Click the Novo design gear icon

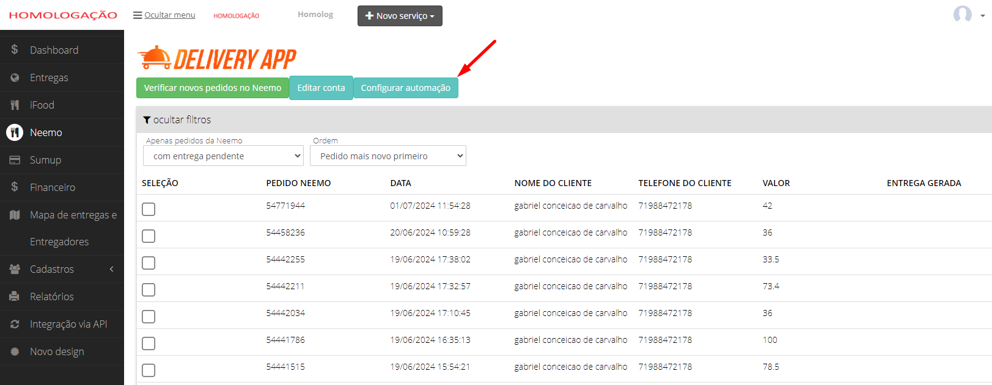(15, 351)
